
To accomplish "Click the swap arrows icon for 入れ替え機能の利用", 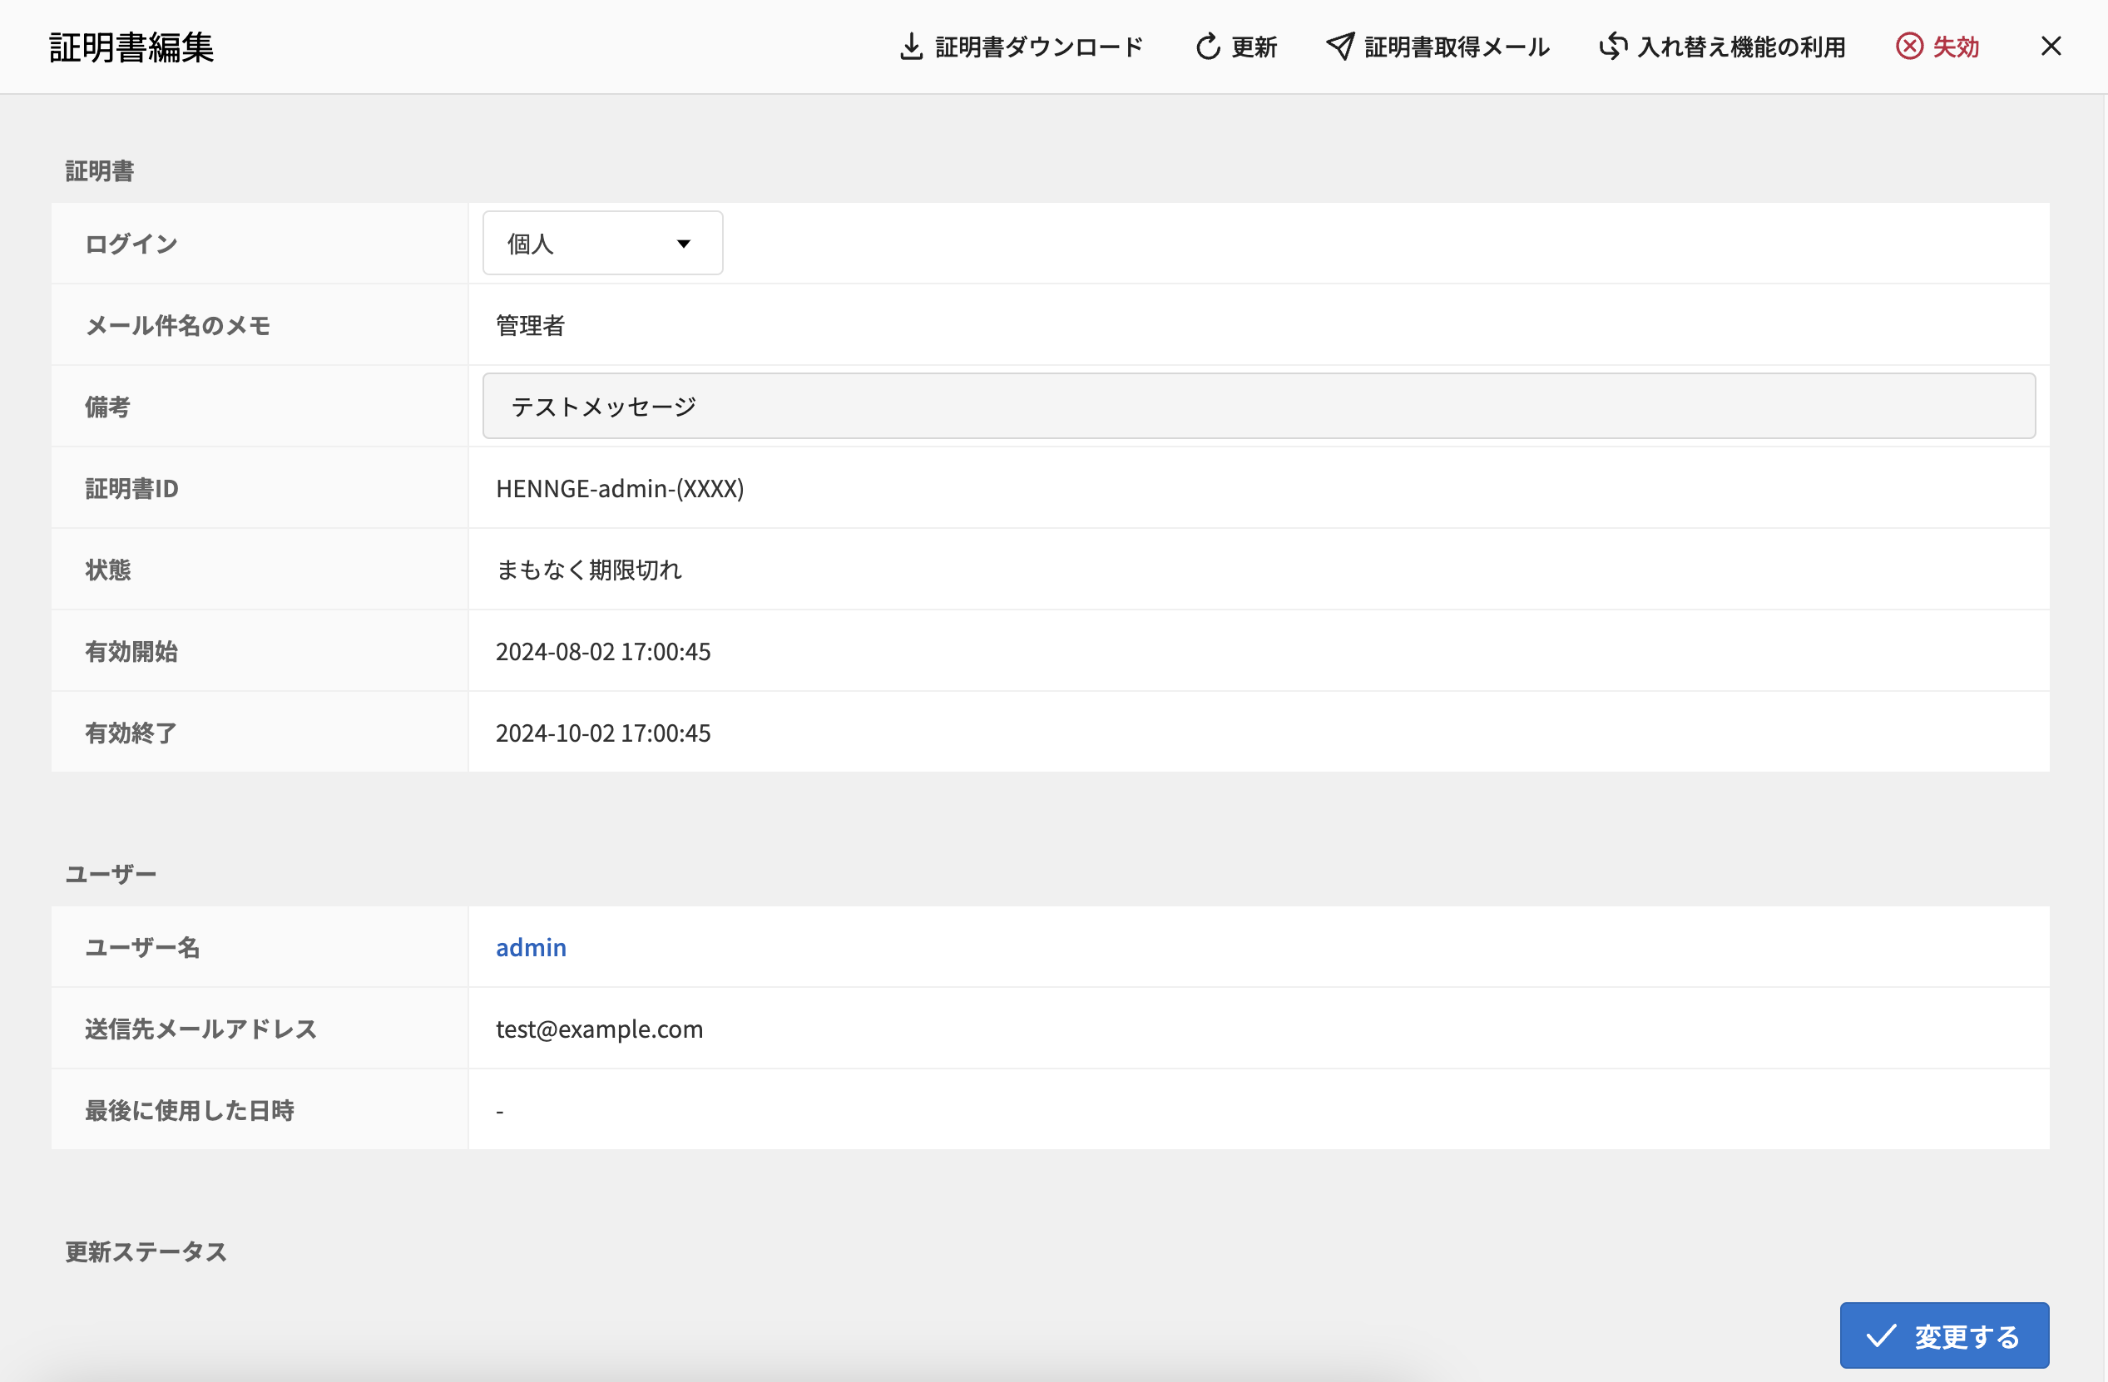I will 1614,46.
